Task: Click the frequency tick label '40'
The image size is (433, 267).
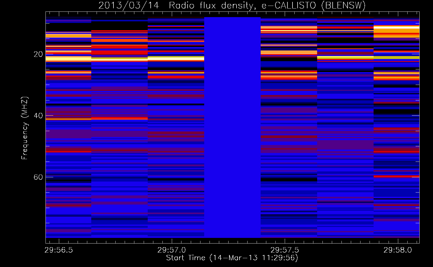Action: [38, 116]
